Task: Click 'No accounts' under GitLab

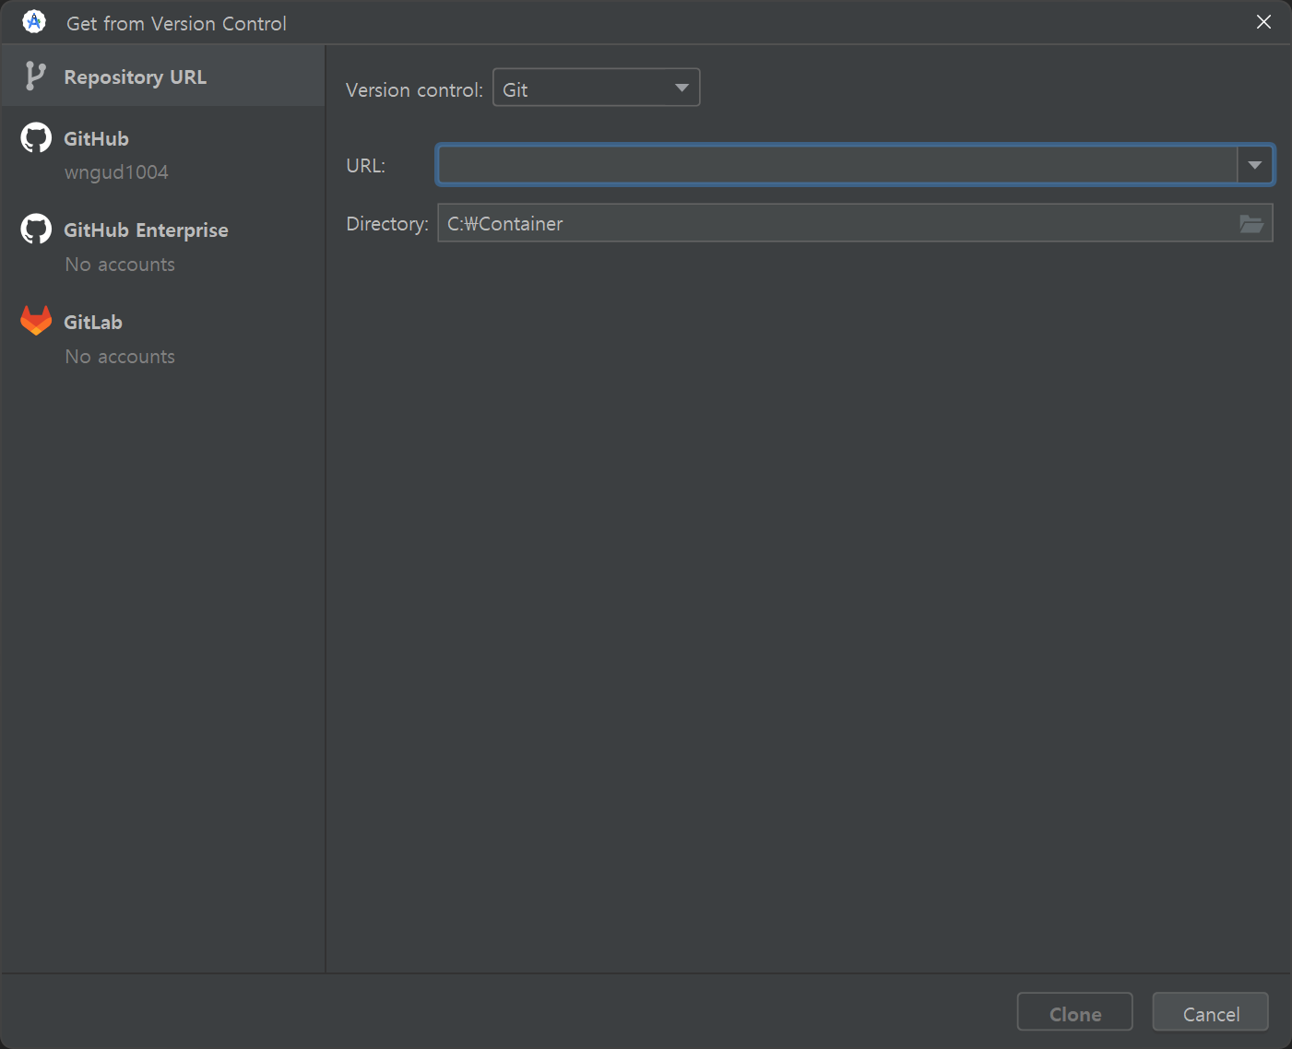Action: [120, 357]
